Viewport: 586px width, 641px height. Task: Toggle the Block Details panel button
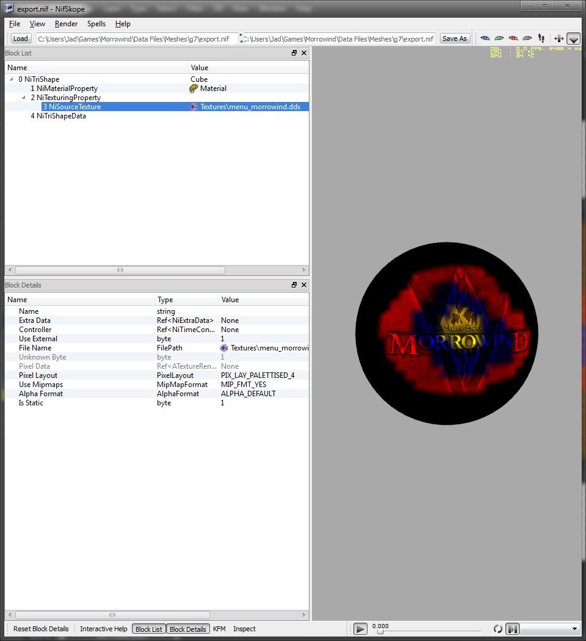(187, 629)
